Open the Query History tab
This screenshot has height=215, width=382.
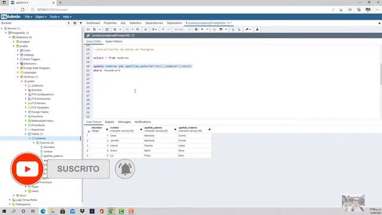click(114, 41)
